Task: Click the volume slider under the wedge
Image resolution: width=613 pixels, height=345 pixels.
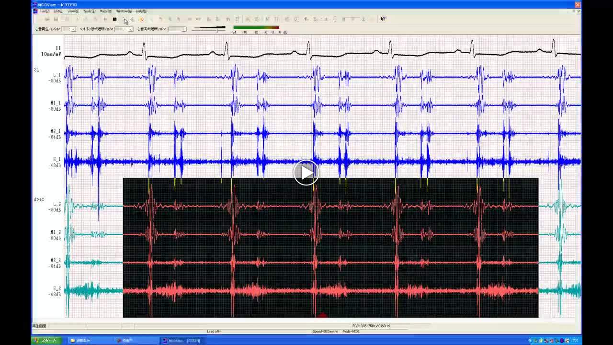Action: [217, 31]
